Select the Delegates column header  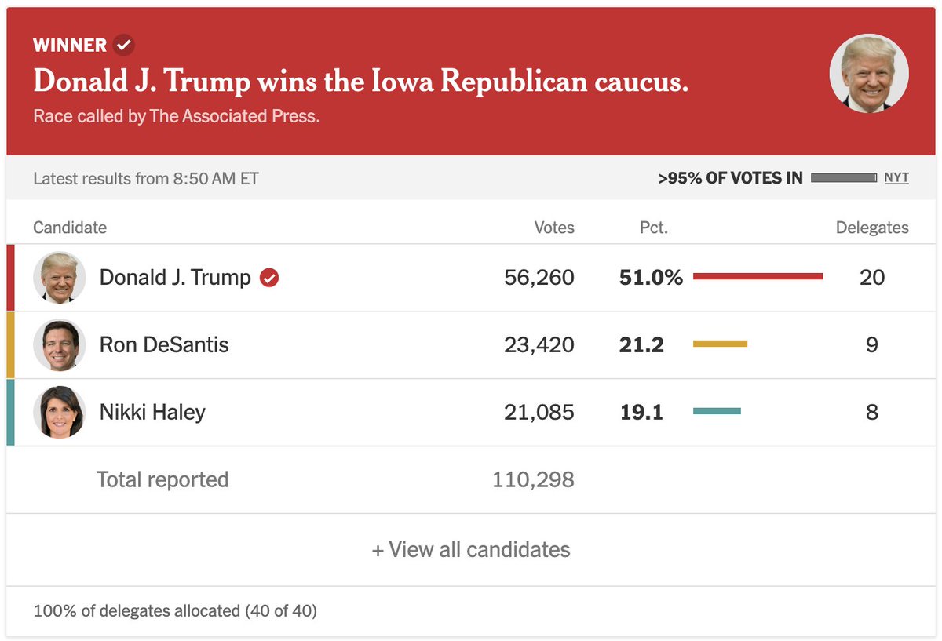872,228
